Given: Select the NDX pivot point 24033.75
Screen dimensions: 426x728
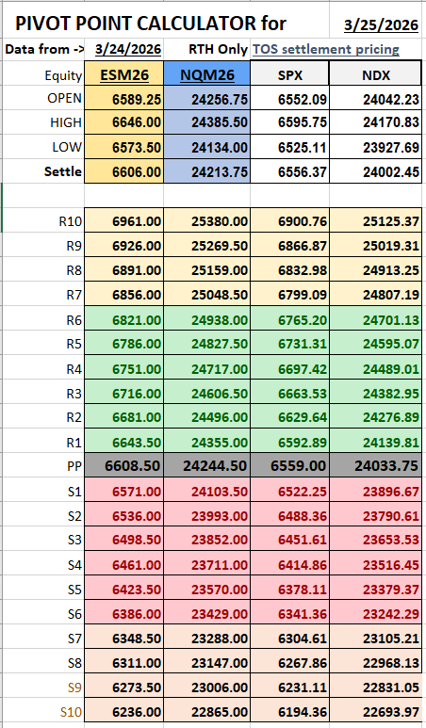Looking at the screenshot, I should tap(376, 465).
